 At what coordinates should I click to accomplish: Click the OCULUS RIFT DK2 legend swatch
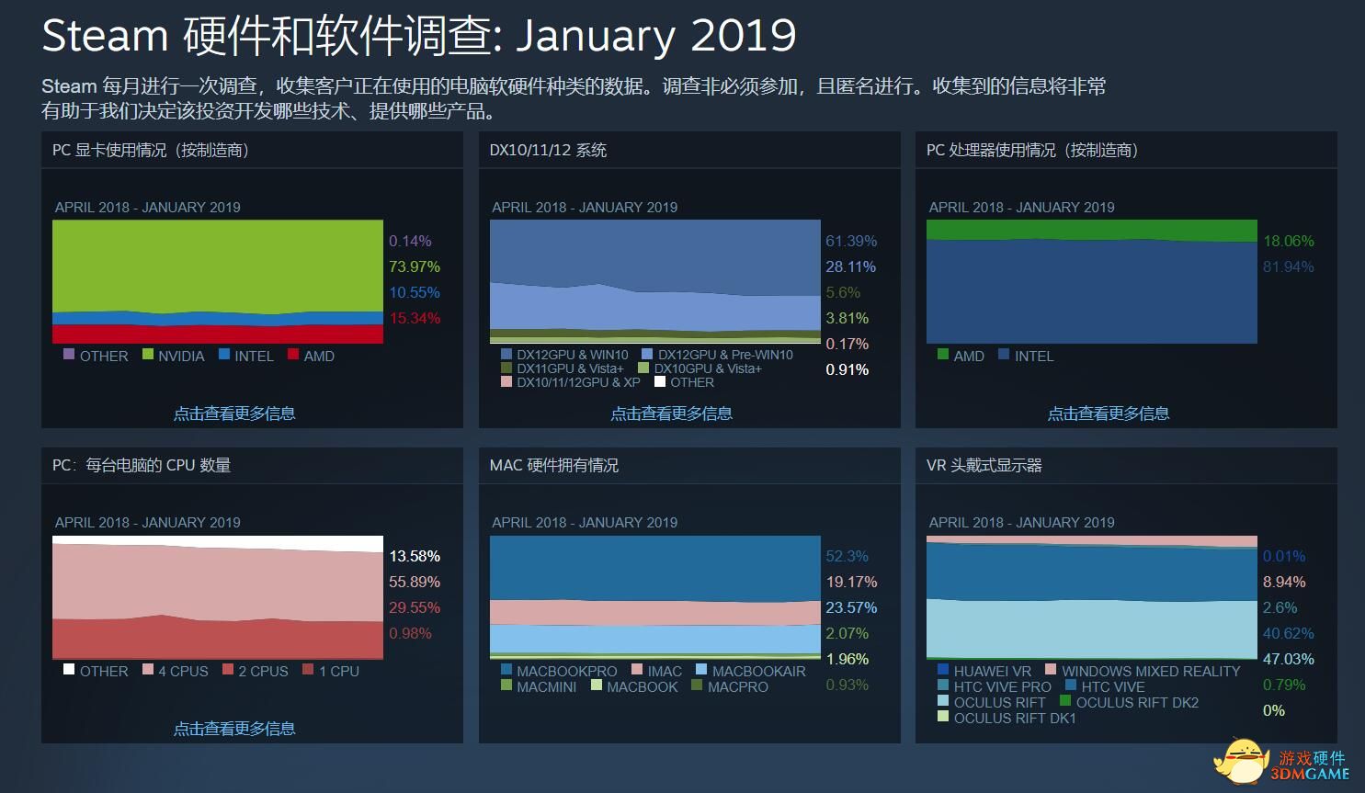pyautogui.click(x=1065, y=701)
